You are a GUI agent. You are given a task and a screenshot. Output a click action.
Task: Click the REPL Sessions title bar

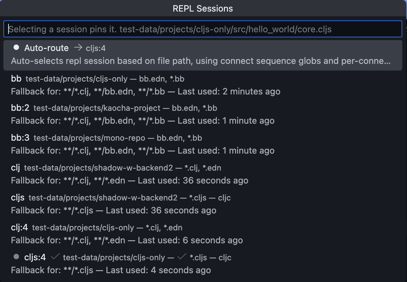[203, 8]
